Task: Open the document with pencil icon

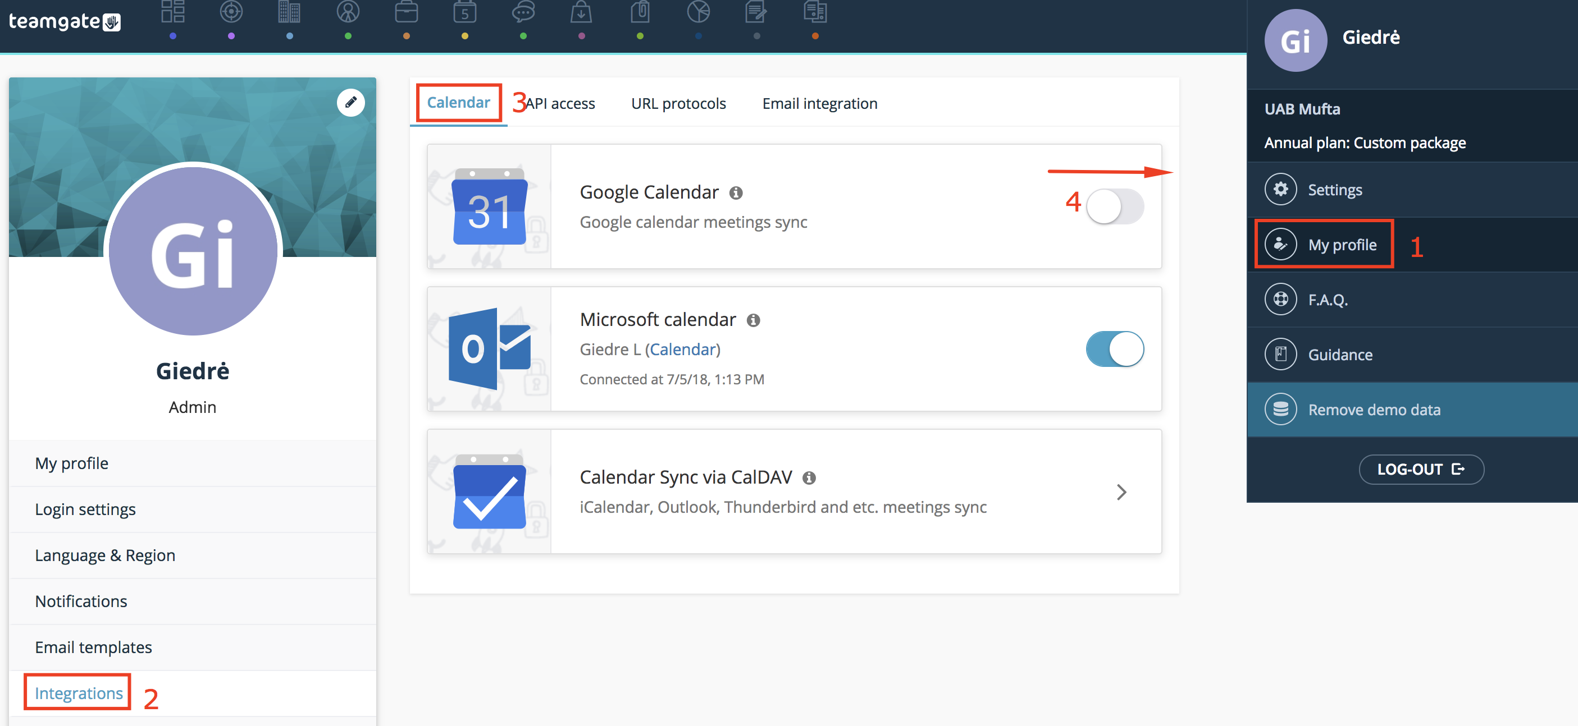Action: (x=756, y=12)
